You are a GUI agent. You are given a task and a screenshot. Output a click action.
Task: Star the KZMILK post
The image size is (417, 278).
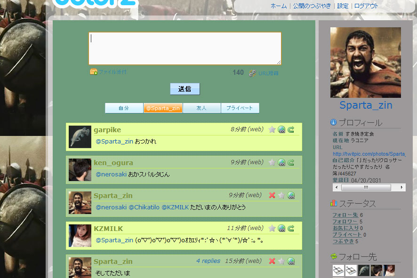tap(272, 228)
